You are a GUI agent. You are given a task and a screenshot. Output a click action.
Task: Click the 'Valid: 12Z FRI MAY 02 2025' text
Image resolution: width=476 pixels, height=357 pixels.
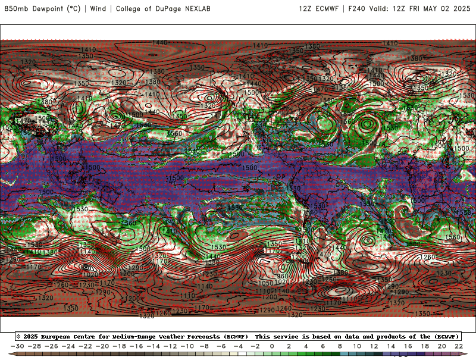(419, 8)
